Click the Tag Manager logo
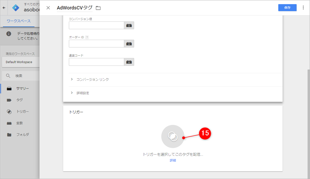The image size is (310, 179). tap(16, 8)
